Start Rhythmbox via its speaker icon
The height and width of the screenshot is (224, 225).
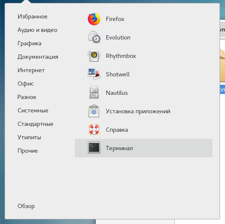[94, 56]
